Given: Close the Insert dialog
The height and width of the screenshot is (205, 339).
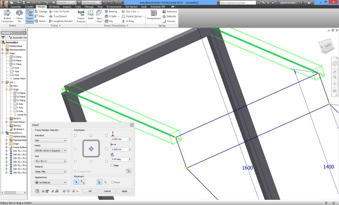Looking at the screenshot, I should [132, 125].
